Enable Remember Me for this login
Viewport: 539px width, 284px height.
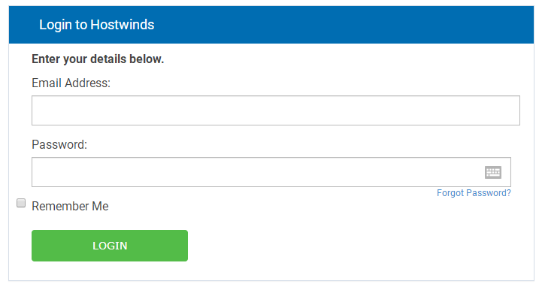pyautogui.click(x=21, y=203)
